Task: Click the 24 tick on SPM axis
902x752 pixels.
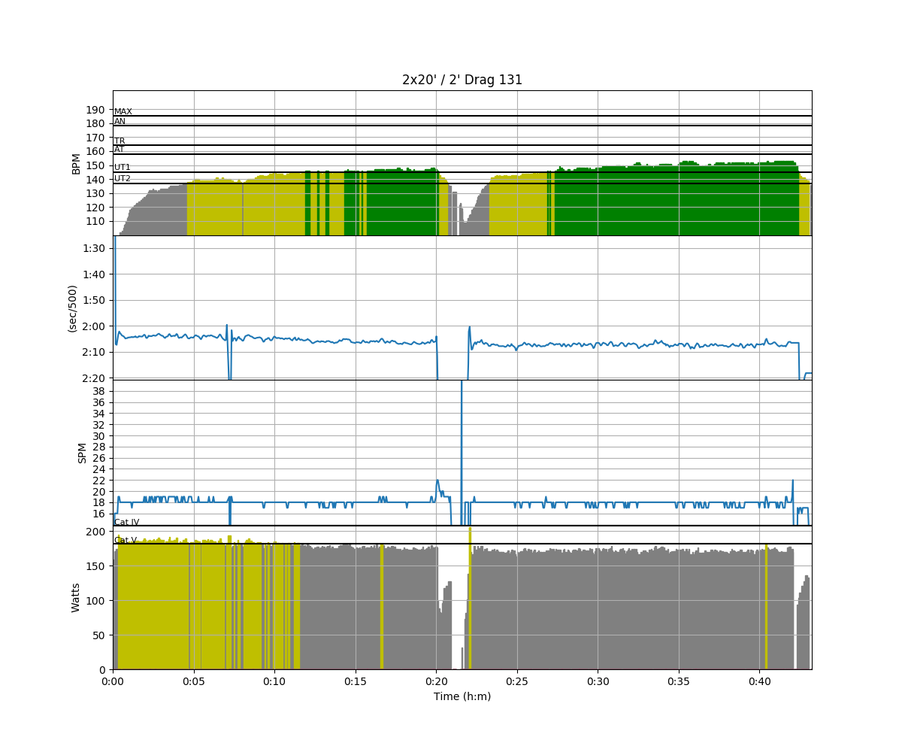Action: click(x=98, y=469)
